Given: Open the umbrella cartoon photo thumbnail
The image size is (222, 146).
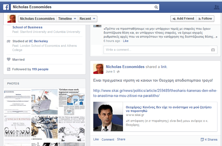Looking at the screenshot, I should pyautogui.click(x=72, y=129).
